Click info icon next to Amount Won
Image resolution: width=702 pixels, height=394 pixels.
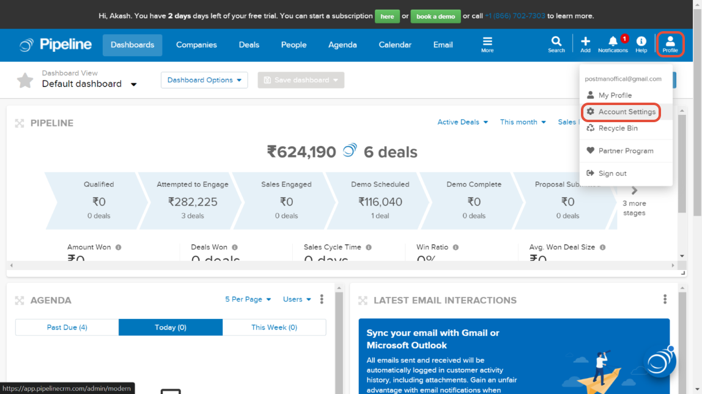coord(118,247)
